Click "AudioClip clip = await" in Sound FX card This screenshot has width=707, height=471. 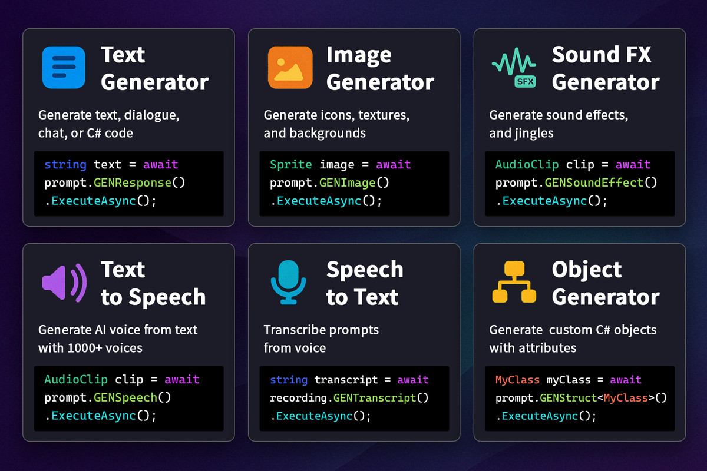click(573, 165)
